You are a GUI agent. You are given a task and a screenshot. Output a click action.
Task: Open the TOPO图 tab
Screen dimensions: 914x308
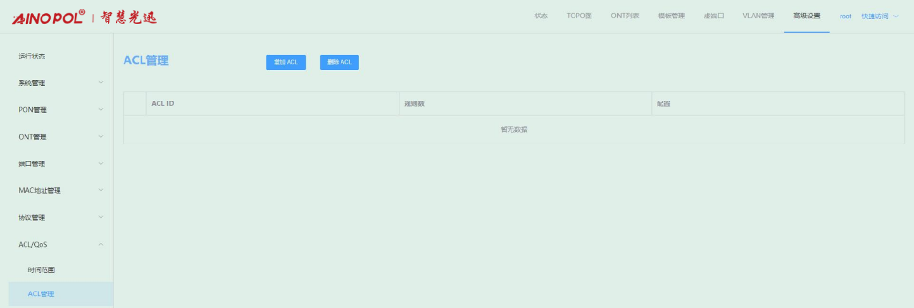pyautogui.click(x=579, y=16)
